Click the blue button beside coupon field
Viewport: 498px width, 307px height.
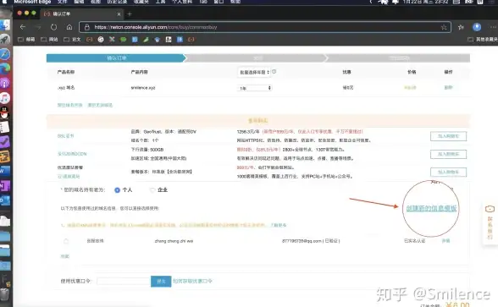tap(161, 281)
